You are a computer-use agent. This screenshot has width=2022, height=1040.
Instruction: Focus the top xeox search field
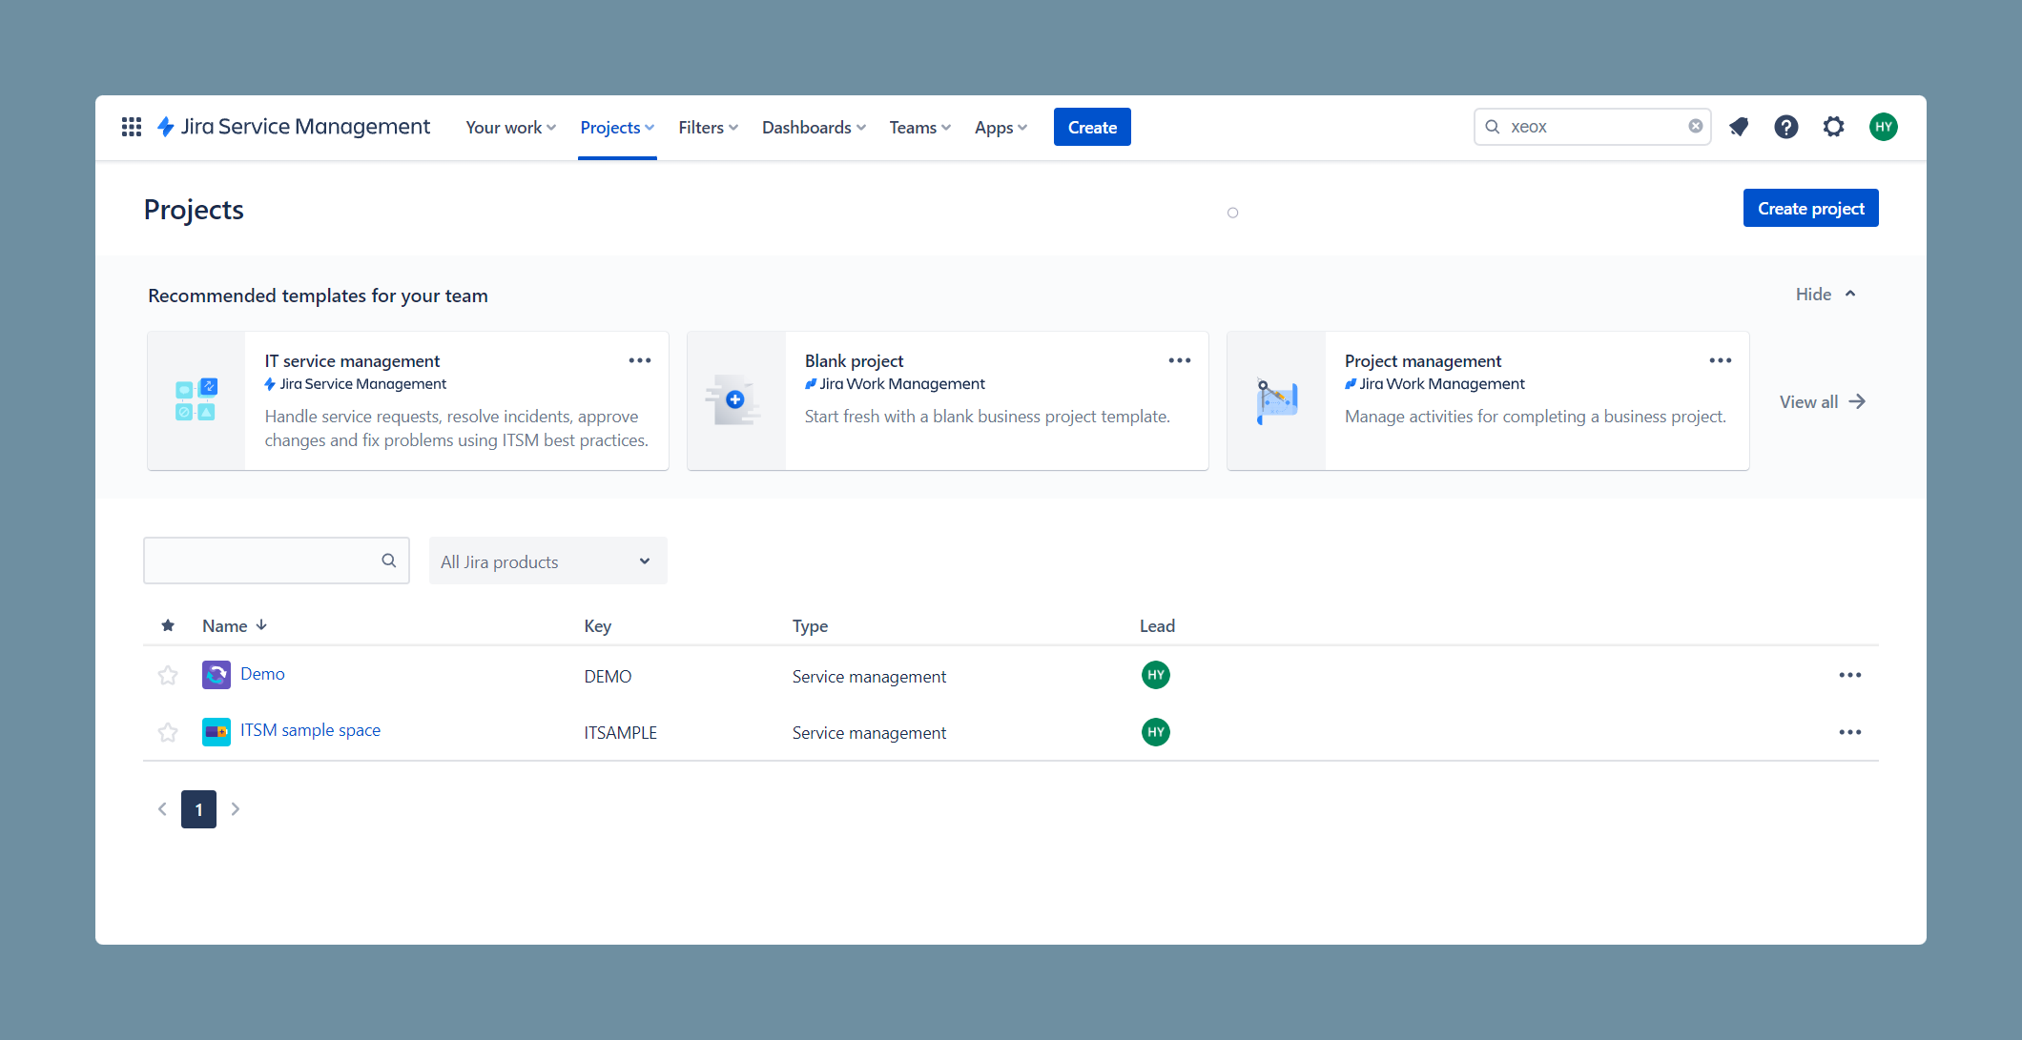click(x=1593, y=126)
